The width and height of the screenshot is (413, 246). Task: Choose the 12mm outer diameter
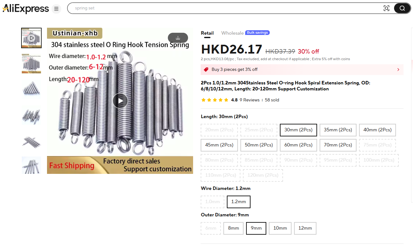305,228
